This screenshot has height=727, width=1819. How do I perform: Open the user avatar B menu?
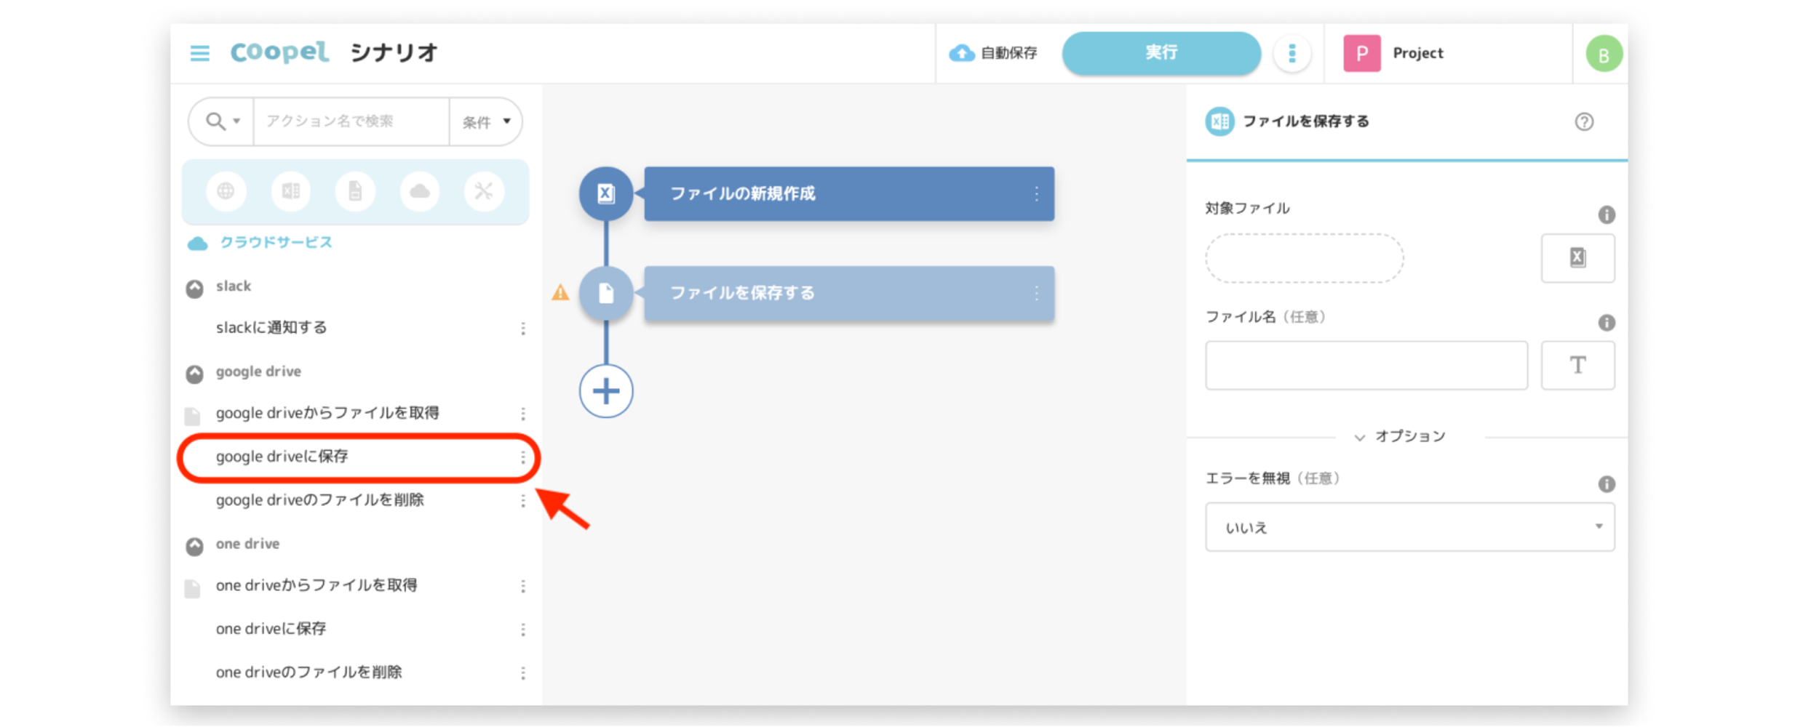click(x=1604, y=54)
